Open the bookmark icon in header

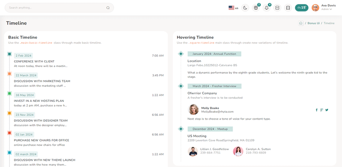288,7
